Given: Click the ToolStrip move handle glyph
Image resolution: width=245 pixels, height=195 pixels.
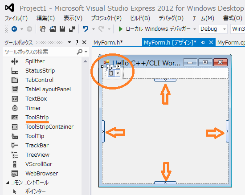Looking at the screenshot, I should (x=110, y=68).
